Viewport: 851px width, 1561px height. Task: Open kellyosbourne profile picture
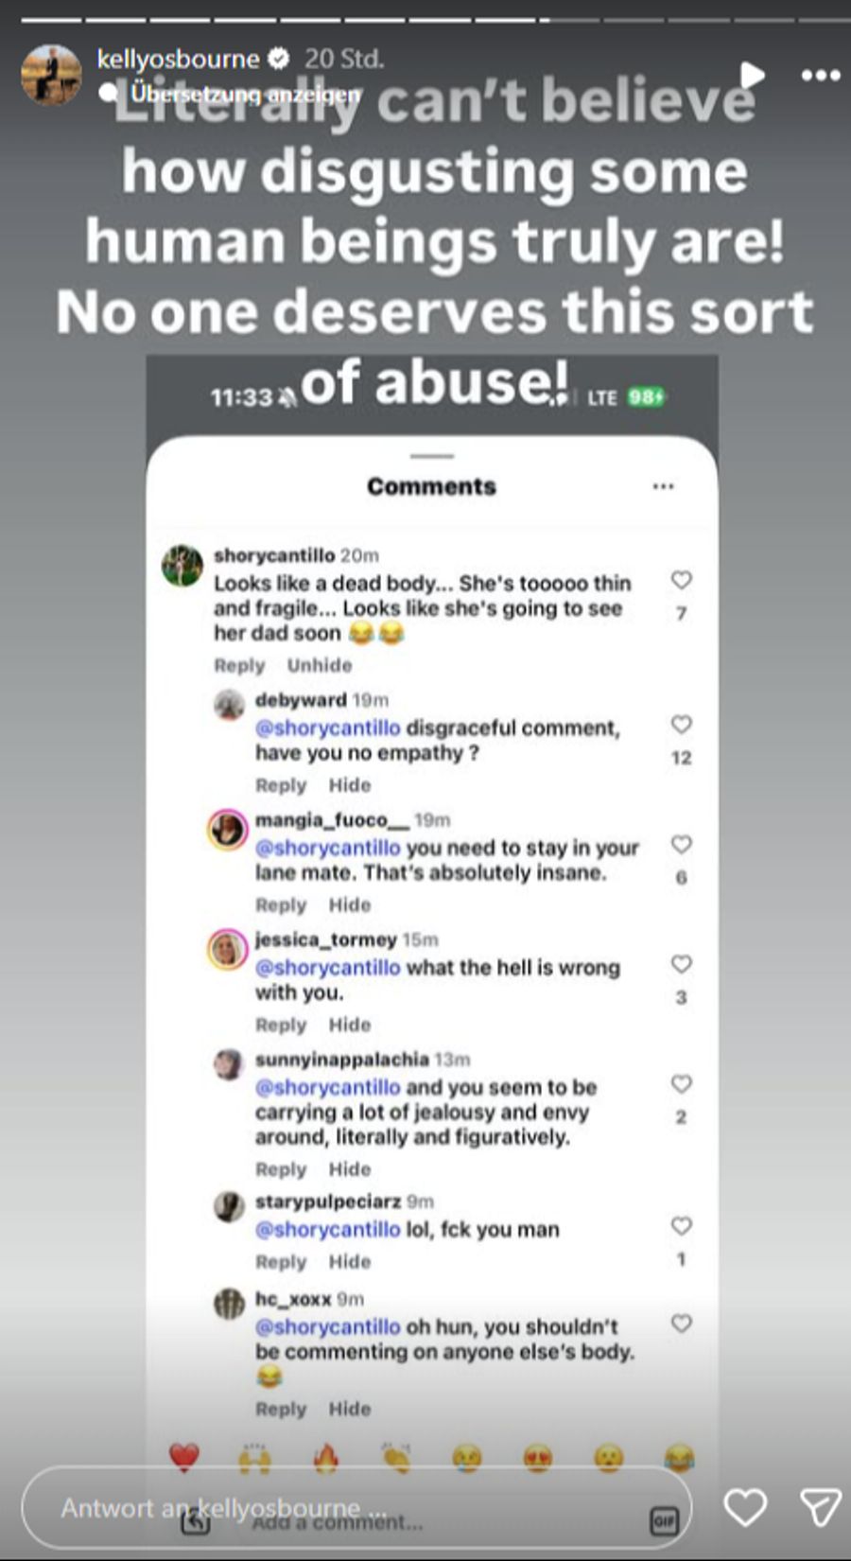click(51, 74)
